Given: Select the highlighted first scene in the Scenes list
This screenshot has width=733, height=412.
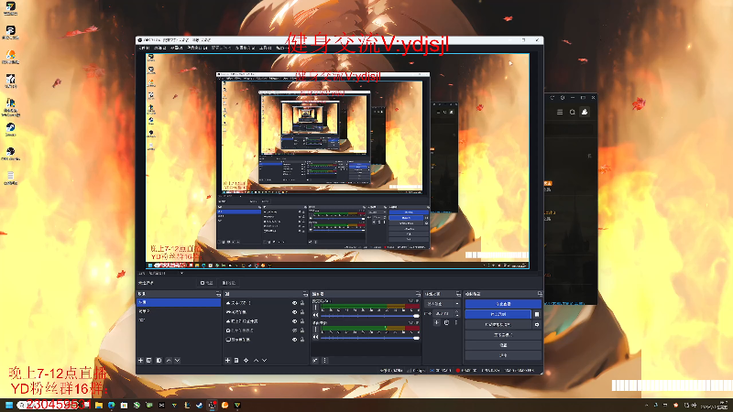Looking at the screenshot, I should click(179, 302).
